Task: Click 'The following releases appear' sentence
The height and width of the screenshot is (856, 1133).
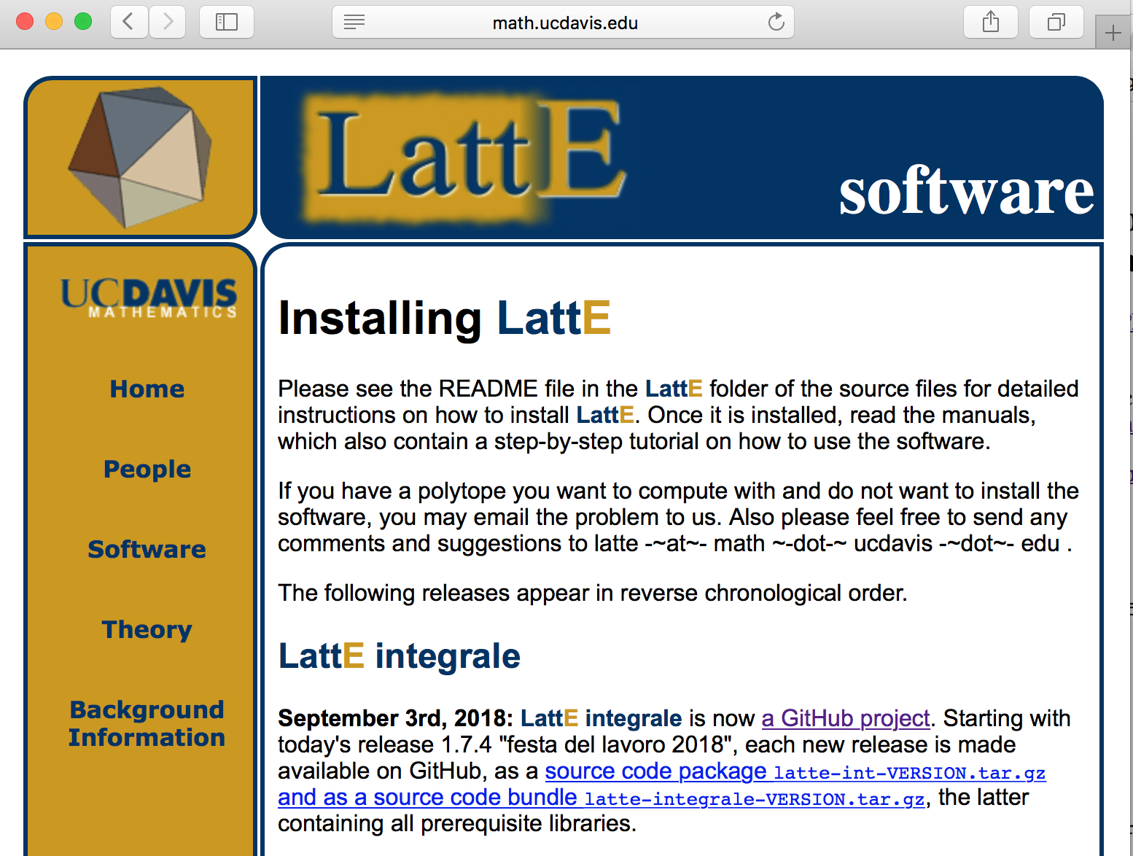Action: pos(592,593)
